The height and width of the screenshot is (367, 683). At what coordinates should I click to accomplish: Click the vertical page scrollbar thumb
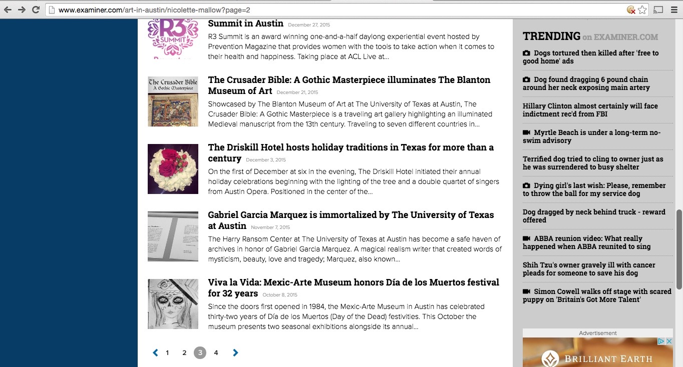point(679,249)
